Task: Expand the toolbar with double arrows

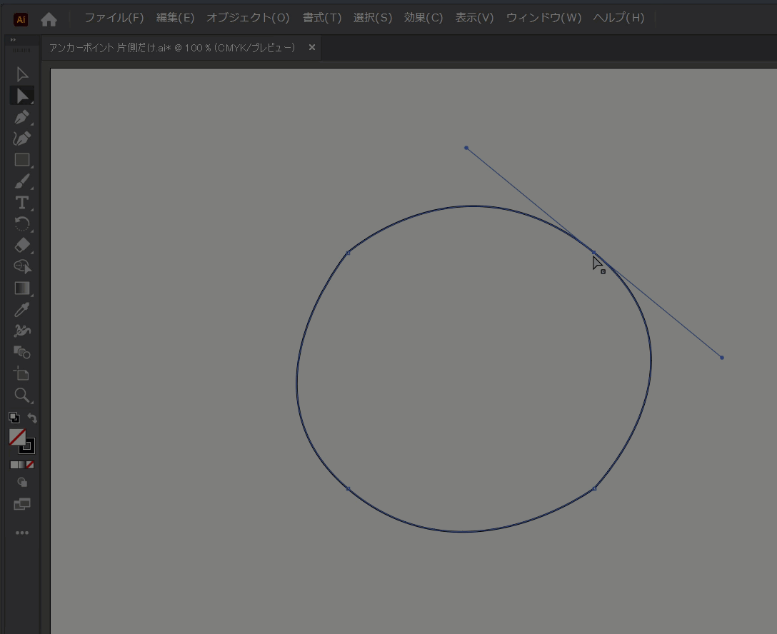Action: (13, 40)
